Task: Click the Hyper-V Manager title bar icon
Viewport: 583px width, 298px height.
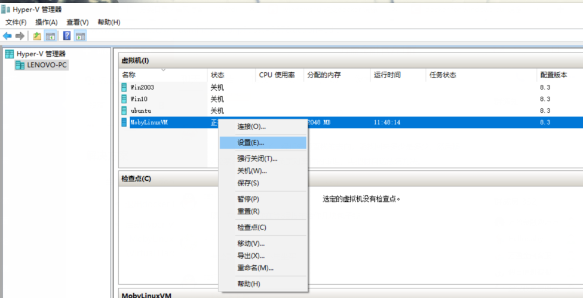Action: point(5,10)
